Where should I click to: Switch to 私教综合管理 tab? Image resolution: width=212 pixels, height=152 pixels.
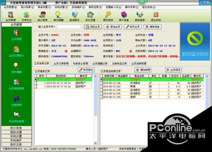[80, 64]
